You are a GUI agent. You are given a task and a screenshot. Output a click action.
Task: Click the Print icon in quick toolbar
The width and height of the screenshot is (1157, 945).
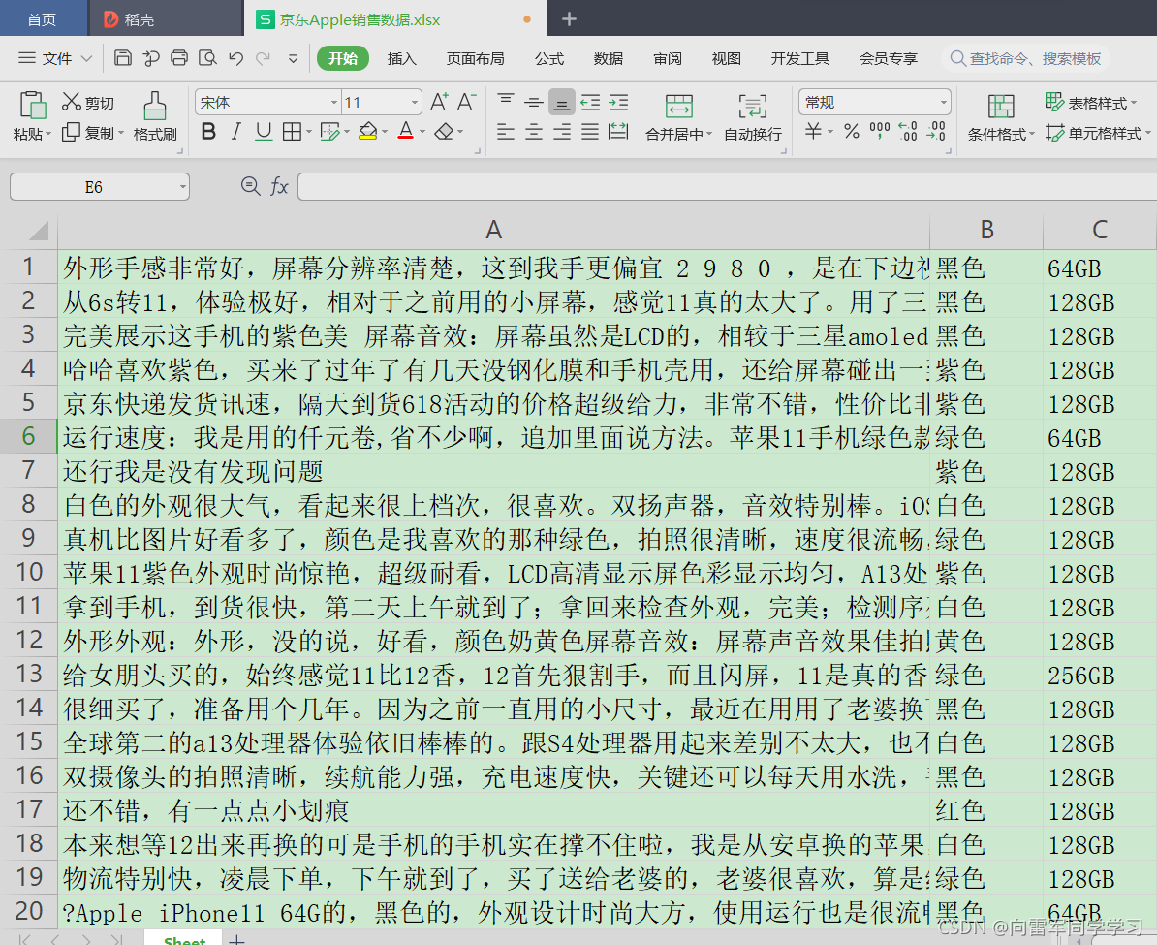point(179,58)
